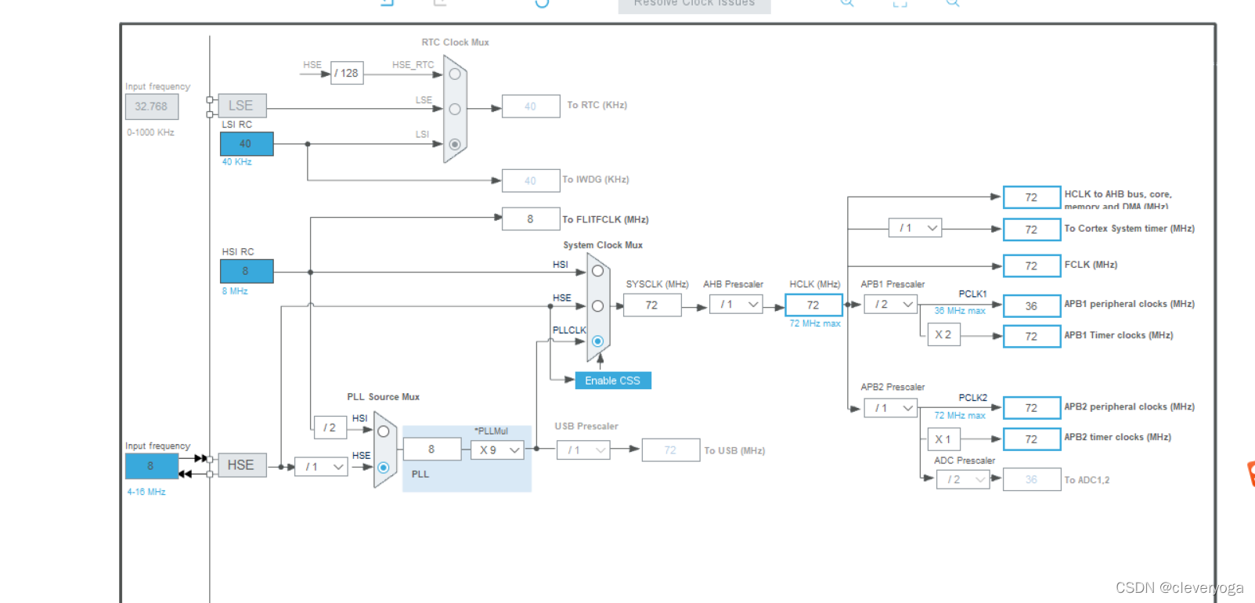Viewport: 1255px width, 603px height.
Task: Select HSI in System Clock Mux
Action: [x=597, y=271]
